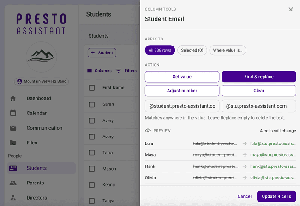Check the box for Mason
The height and width of the screenshot is (206, 300).
click(92, 169)
